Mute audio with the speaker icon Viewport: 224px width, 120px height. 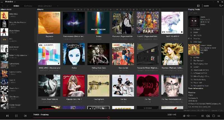click(184, 116)
